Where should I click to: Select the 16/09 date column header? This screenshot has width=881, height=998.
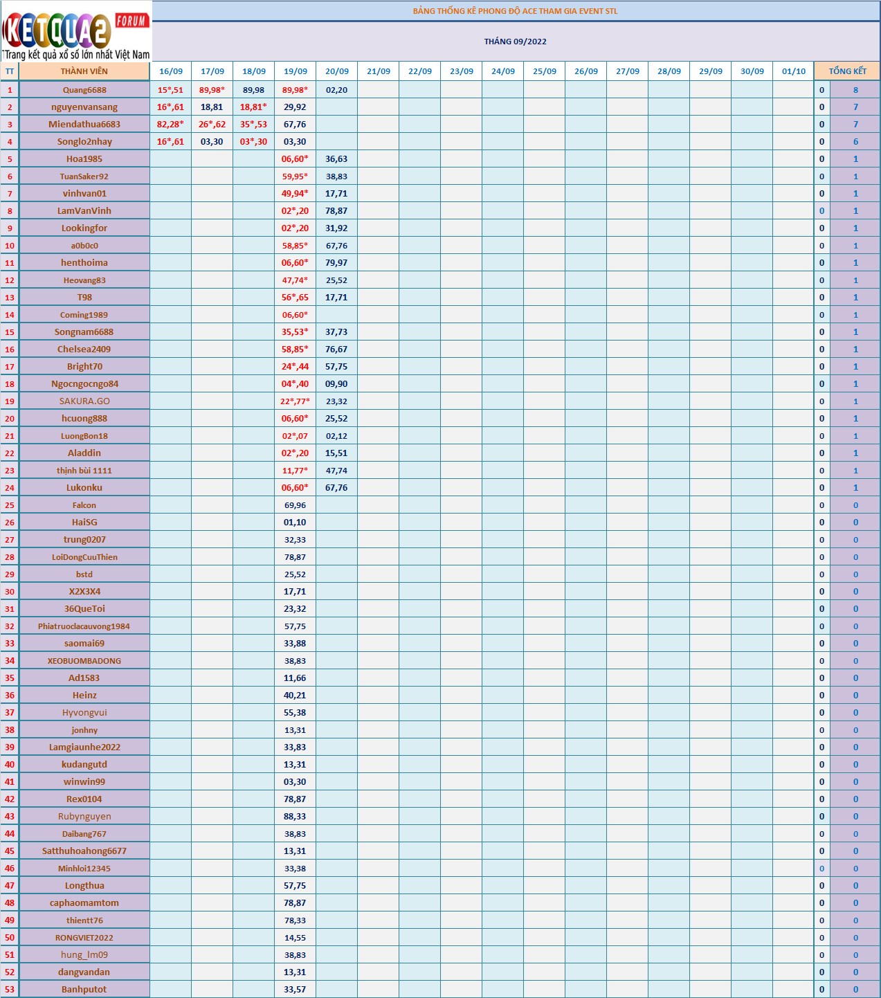pos(171,71)
